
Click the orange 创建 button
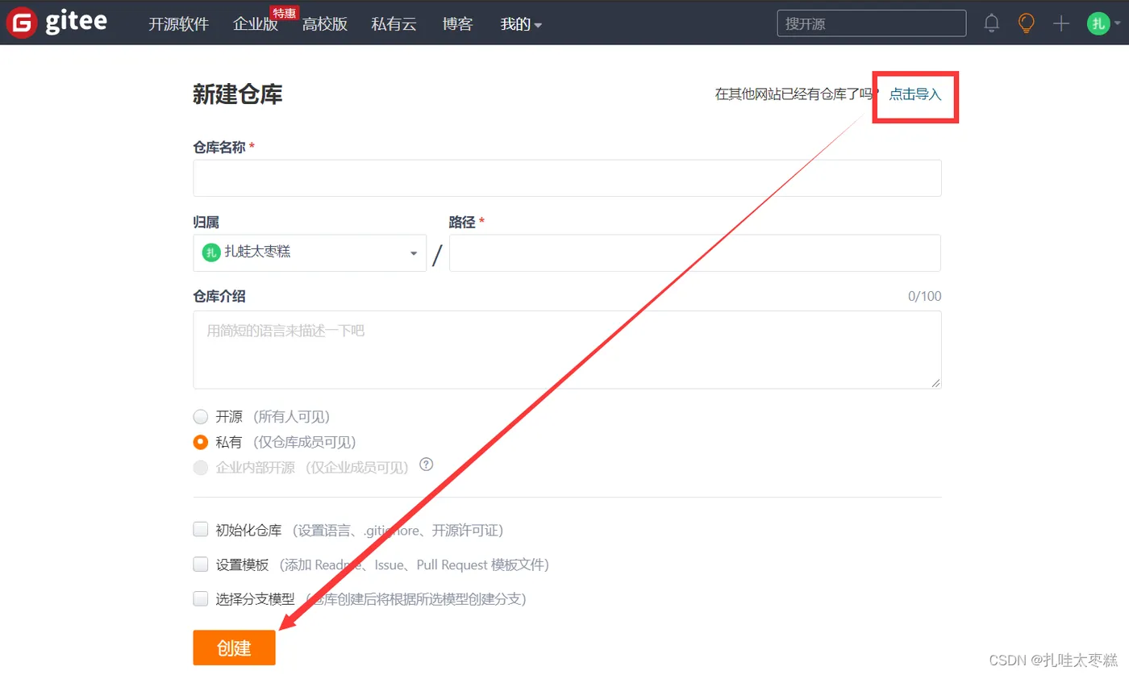pos(234,648)
